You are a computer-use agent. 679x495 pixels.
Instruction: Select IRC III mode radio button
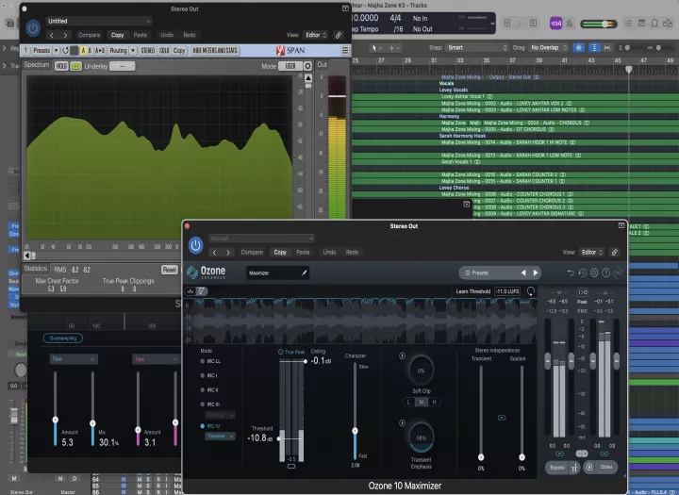202,404
